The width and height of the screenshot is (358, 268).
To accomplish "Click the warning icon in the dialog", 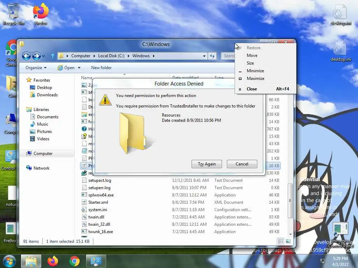I will click(105, 100).
